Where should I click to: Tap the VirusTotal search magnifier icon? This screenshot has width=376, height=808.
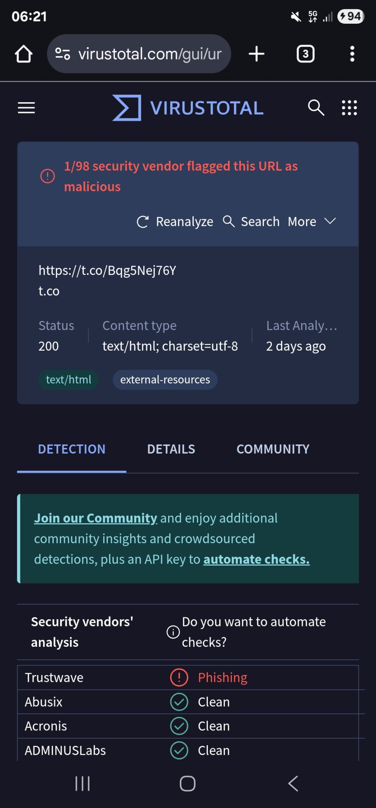[316, 108]
